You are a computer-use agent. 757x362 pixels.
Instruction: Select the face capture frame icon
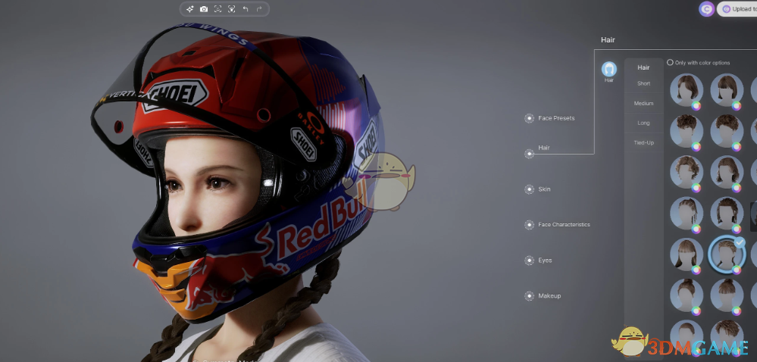217,8
